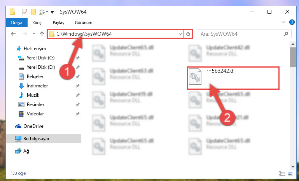The height and width of the screenshot is (181, 299).
Task: Go up one folder level
Action: tap(42, 34)
